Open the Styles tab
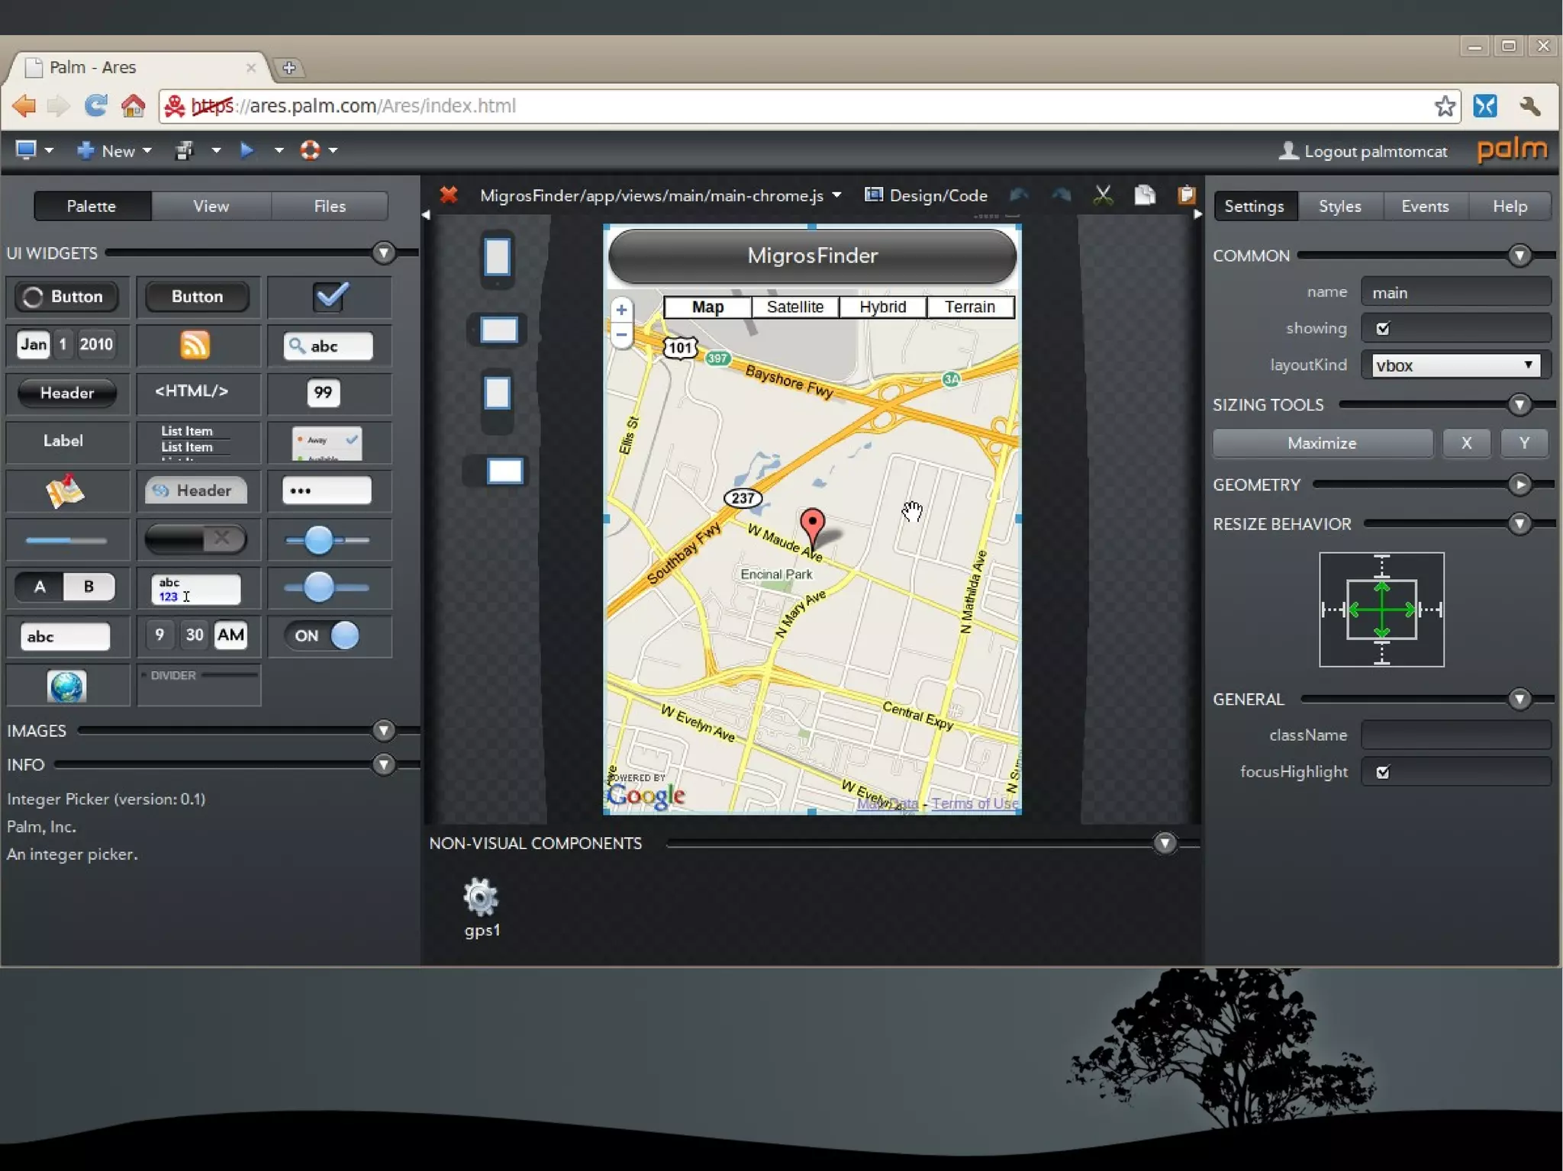This screenshot has height=1171, width=1563. tap(1339, 206)
